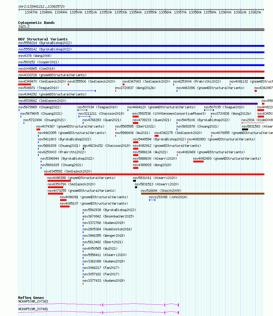Click the purple bar under nsv6539662

pos(138,104)
